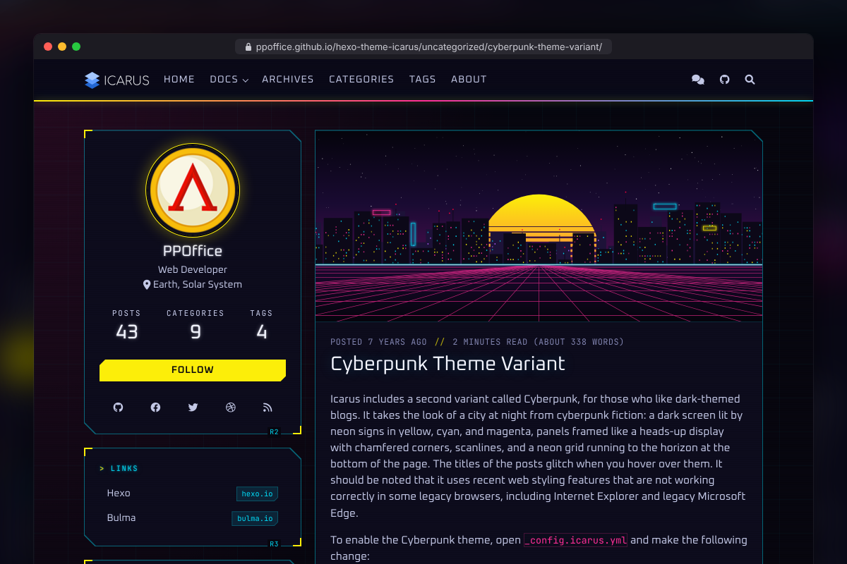847x564 pixels.
Task: Open the Bulma link
Action: pos(121,518)
